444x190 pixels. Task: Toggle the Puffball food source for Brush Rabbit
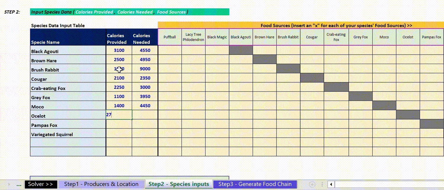pyautogui.click(x=170, y=70)
